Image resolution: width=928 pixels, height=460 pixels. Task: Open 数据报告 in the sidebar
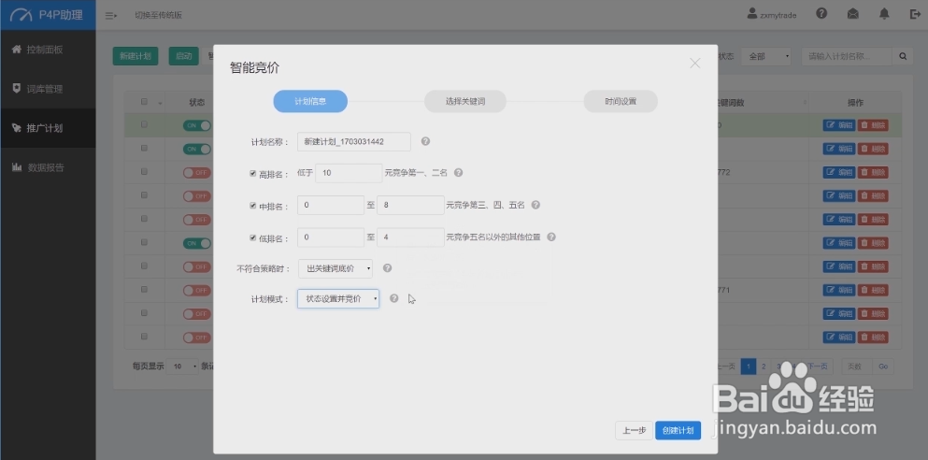click(48, 167)
